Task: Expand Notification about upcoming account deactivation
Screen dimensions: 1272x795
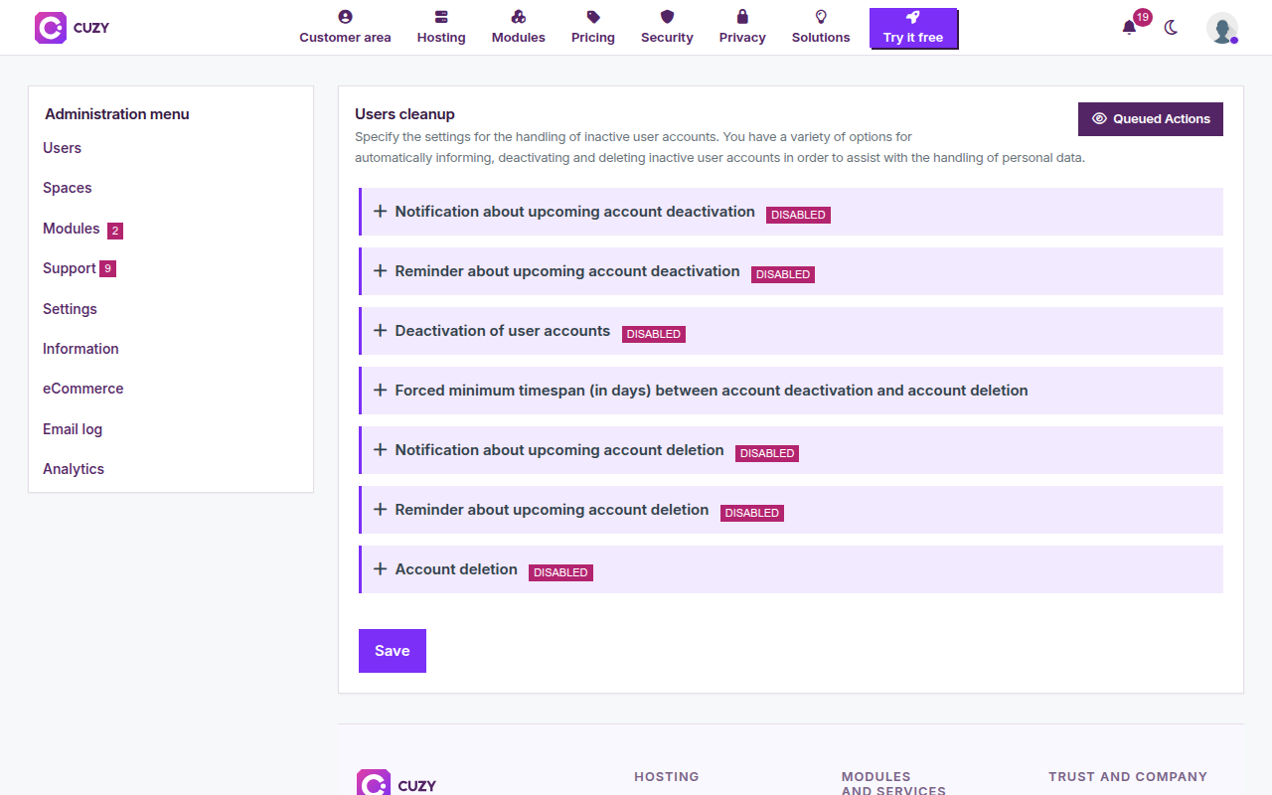Action: 791,212
